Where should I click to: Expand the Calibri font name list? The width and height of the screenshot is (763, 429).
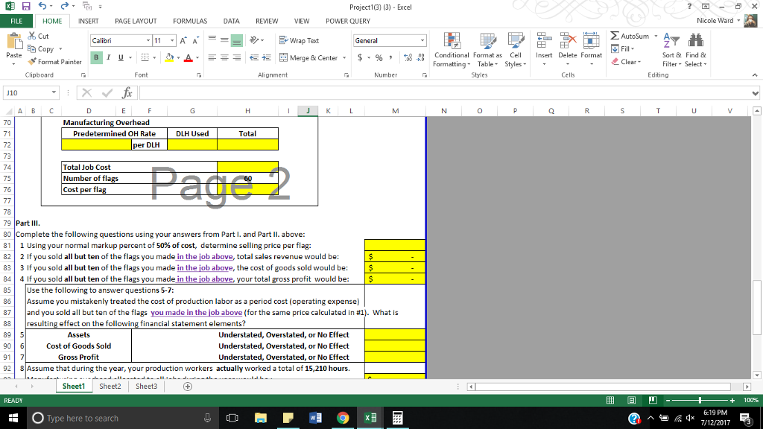(x=148, y=40)
